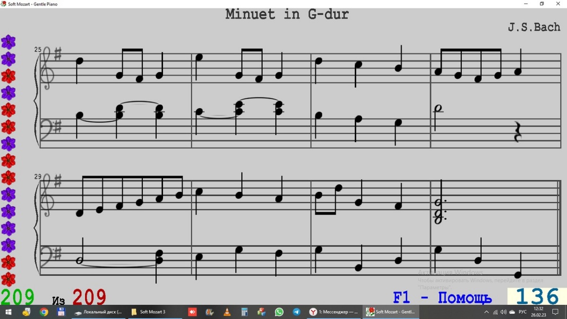Click the topmost purple flower in left column
Image resolution: width=567 pixels, height=319 pixels.
click(x=8, y=42)
